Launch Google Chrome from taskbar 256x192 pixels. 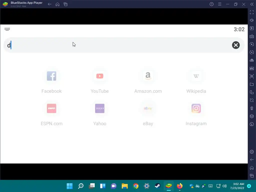tap(136, 186)
